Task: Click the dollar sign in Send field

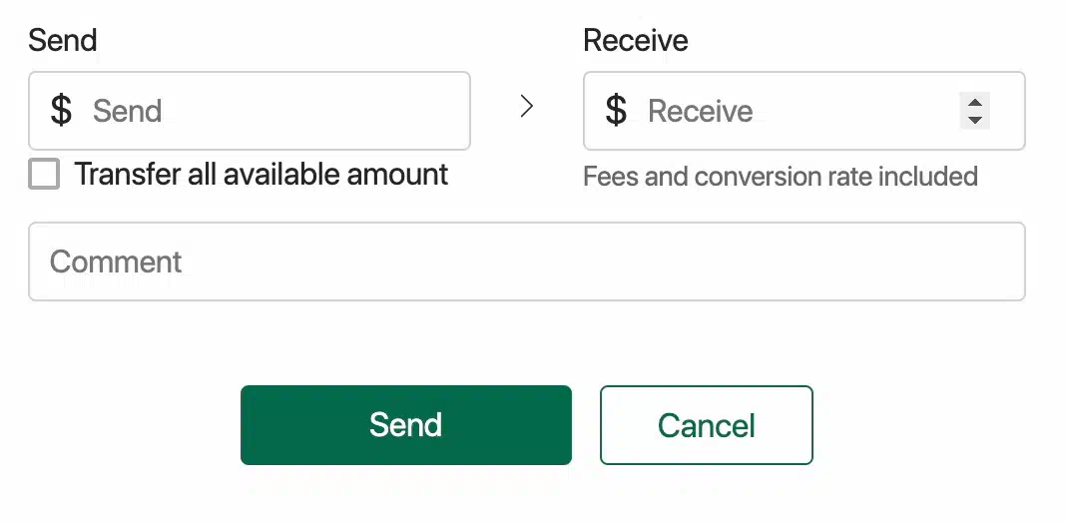Action: (x=61, y=110)
